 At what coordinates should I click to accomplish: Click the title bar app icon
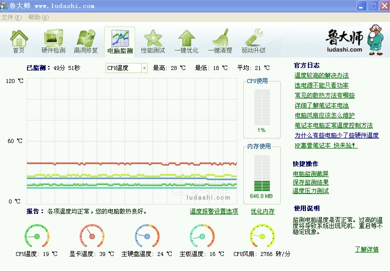click(x=4, y=5)
